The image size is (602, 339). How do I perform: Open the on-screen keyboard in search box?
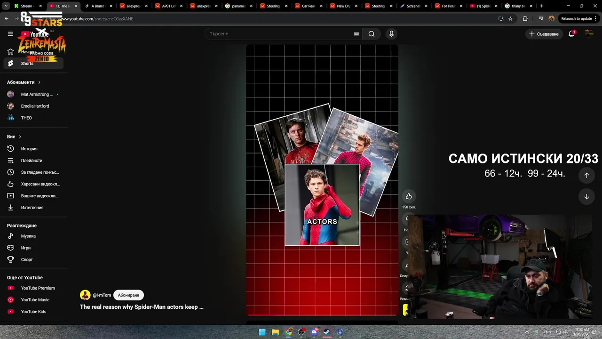(356, 34)
